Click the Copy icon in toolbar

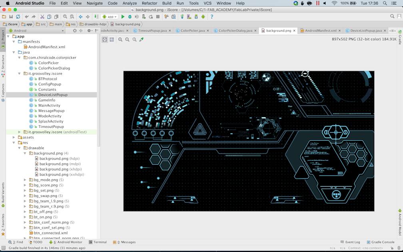pyautogui.click(x=49, y=17)
